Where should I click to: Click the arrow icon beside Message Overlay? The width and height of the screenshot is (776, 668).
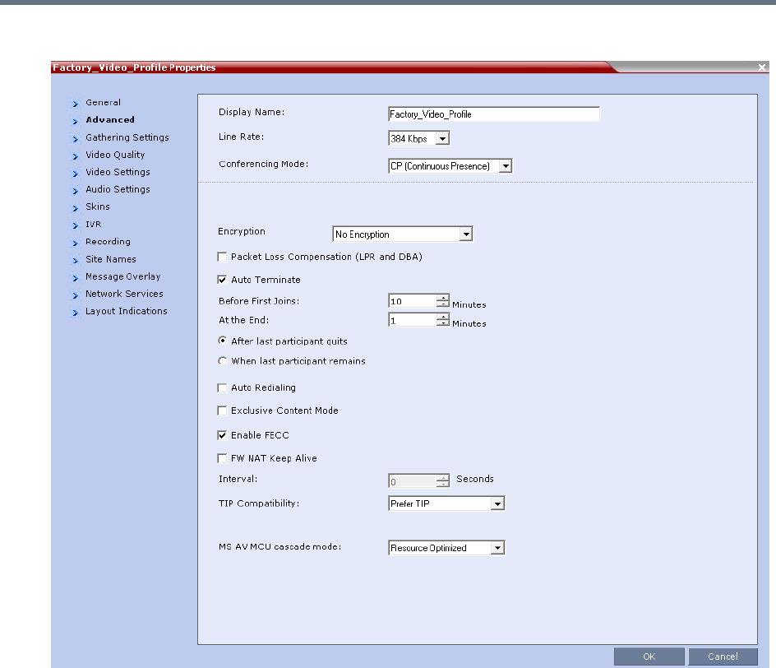tap(76, 278)
